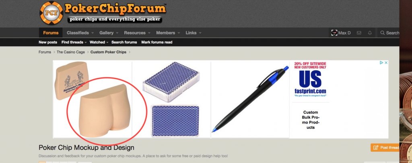412x163 pixels.
Task: Expand the Find threads submenu
Action: 73,42
